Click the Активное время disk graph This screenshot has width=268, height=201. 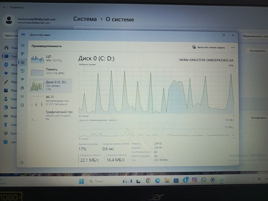pos(156,90)
